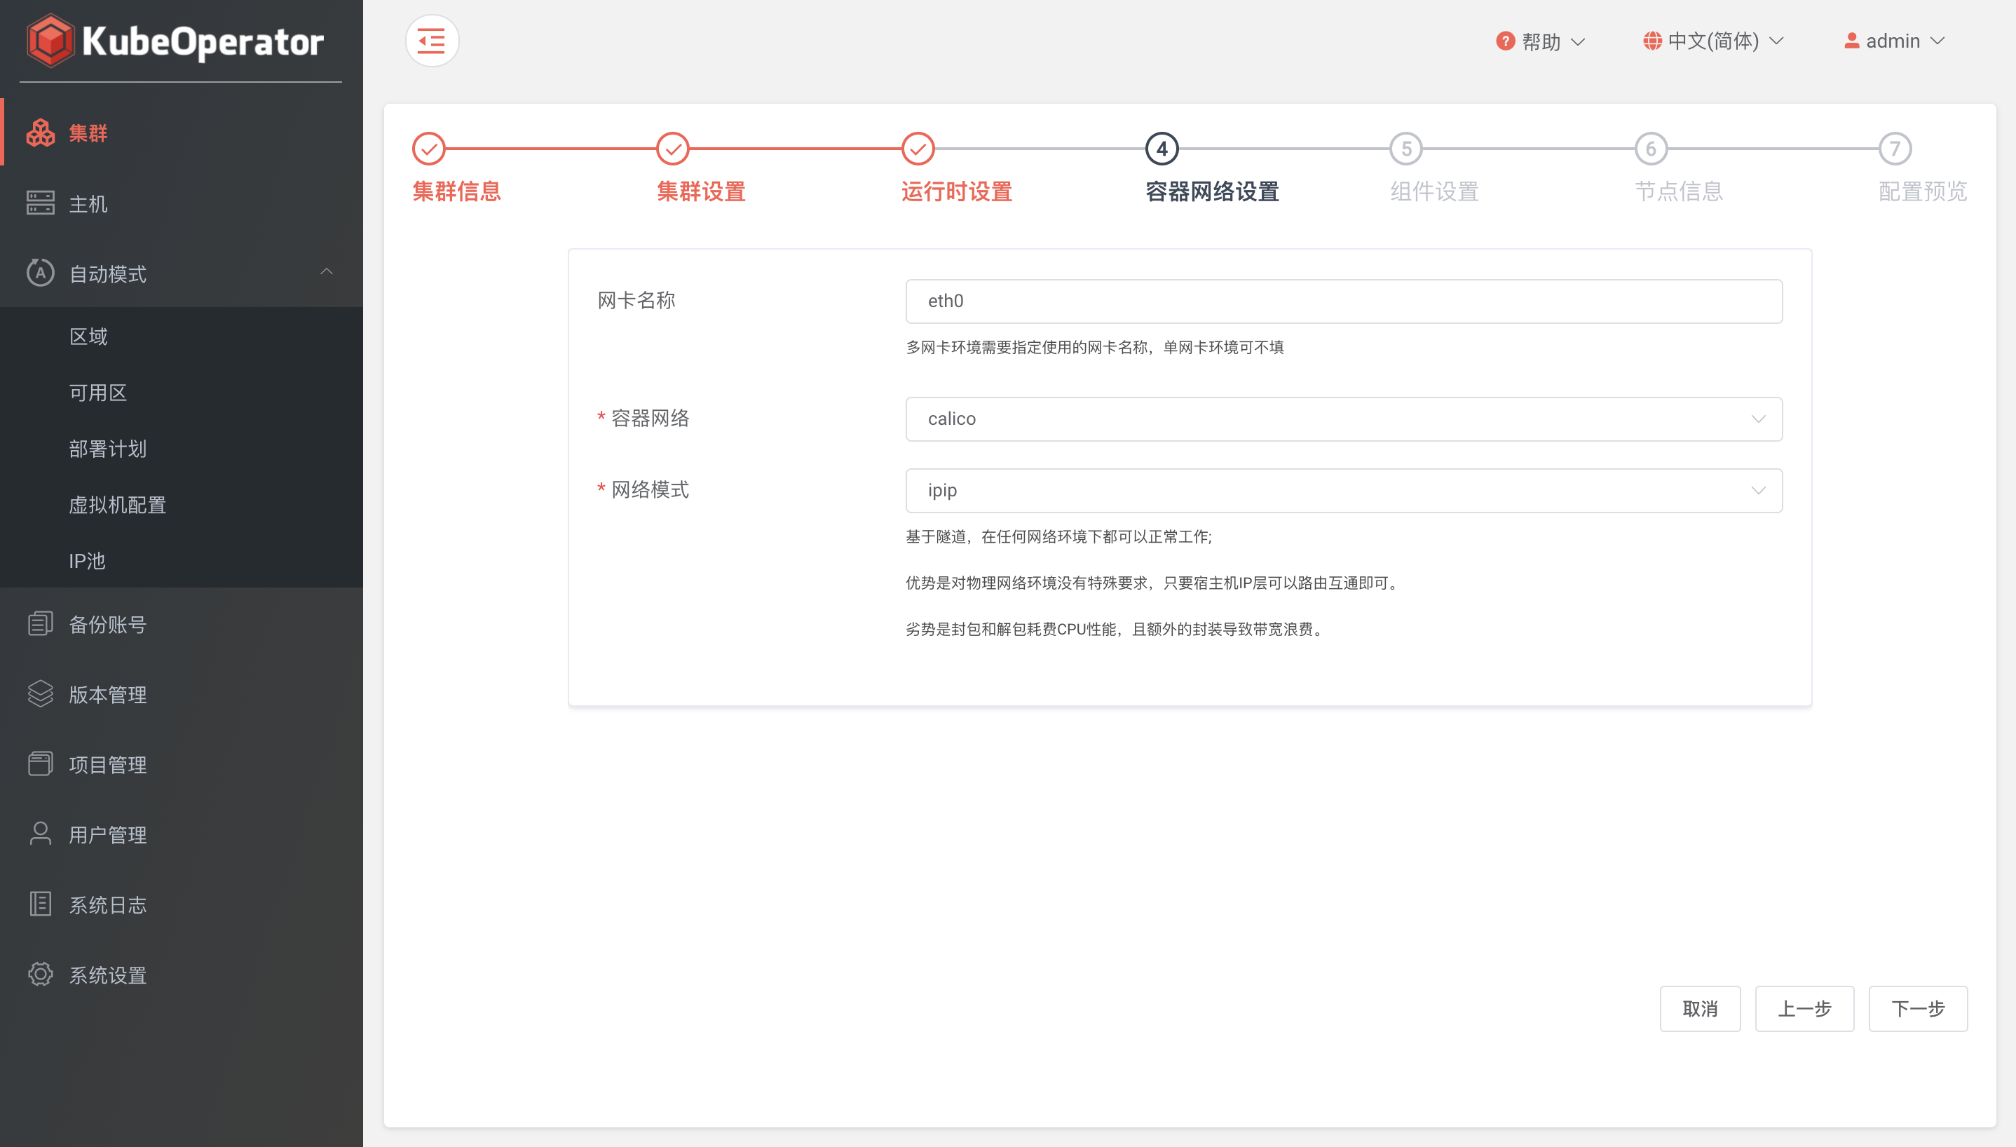Click the 下一步 next button
2016x1147 pixels.
1918,1008
